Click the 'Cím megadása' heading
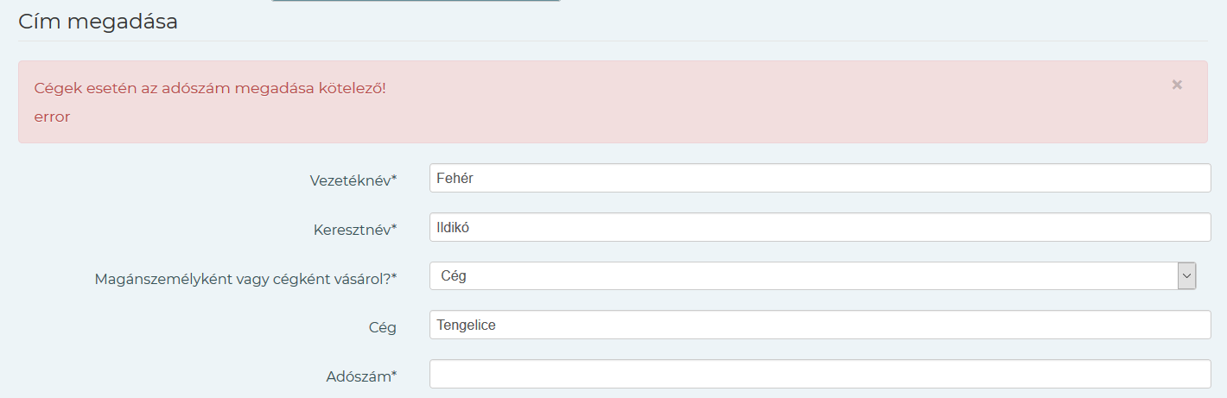This screenshot has height=398, width=1227. pyautogui.click(x=98, y=22)
